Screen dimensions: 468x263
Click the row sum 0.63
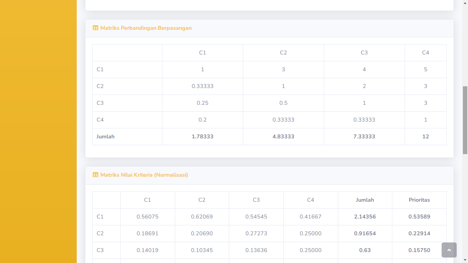365,250
